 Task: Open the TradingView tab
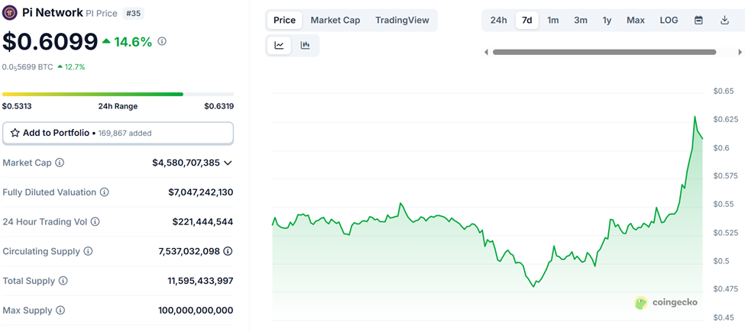(402, 20)
